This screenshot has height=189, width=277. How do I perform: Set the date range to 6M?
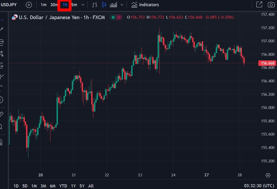(x=53, y=186)
